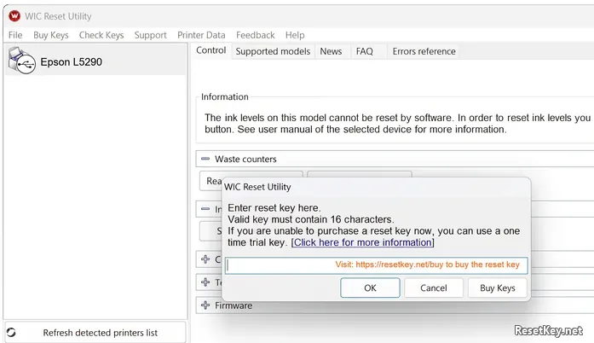Image resolution: width=594 pixels, height=343 pixels.
Task: Open the File menu
Action: pyautogui.click(x=15, y=35)
